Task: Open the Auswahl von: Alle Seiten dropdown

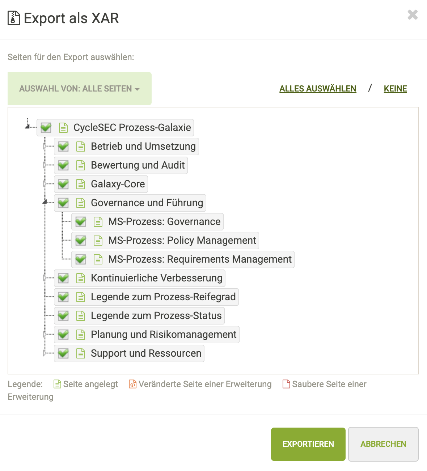Action: coord(79,89)
